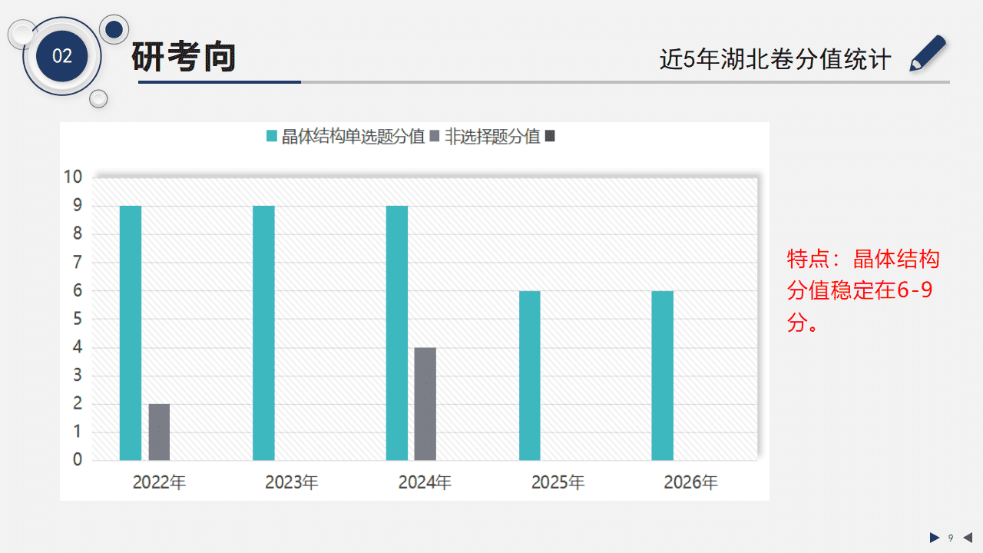
Task: Select the teal bar for 2024年
Action: [397, 333]
